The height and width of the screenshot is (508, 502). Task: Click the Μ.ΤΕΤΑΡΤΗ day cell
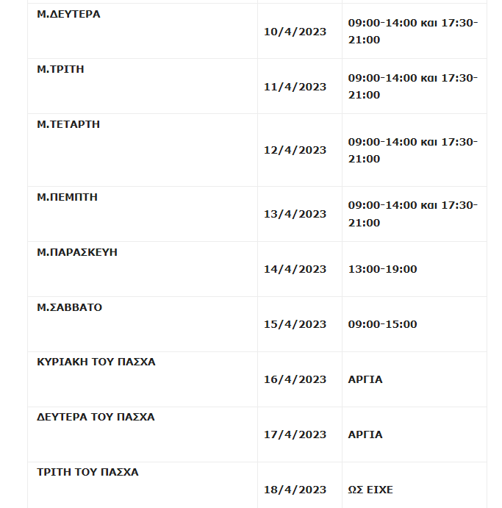tap(69, 125)
